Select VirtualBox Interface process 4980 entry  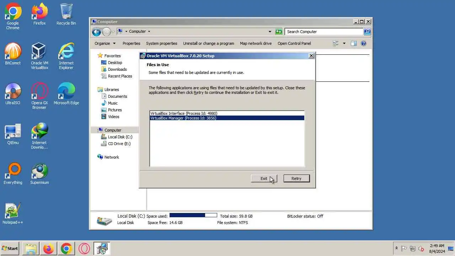tap(227, 113)
